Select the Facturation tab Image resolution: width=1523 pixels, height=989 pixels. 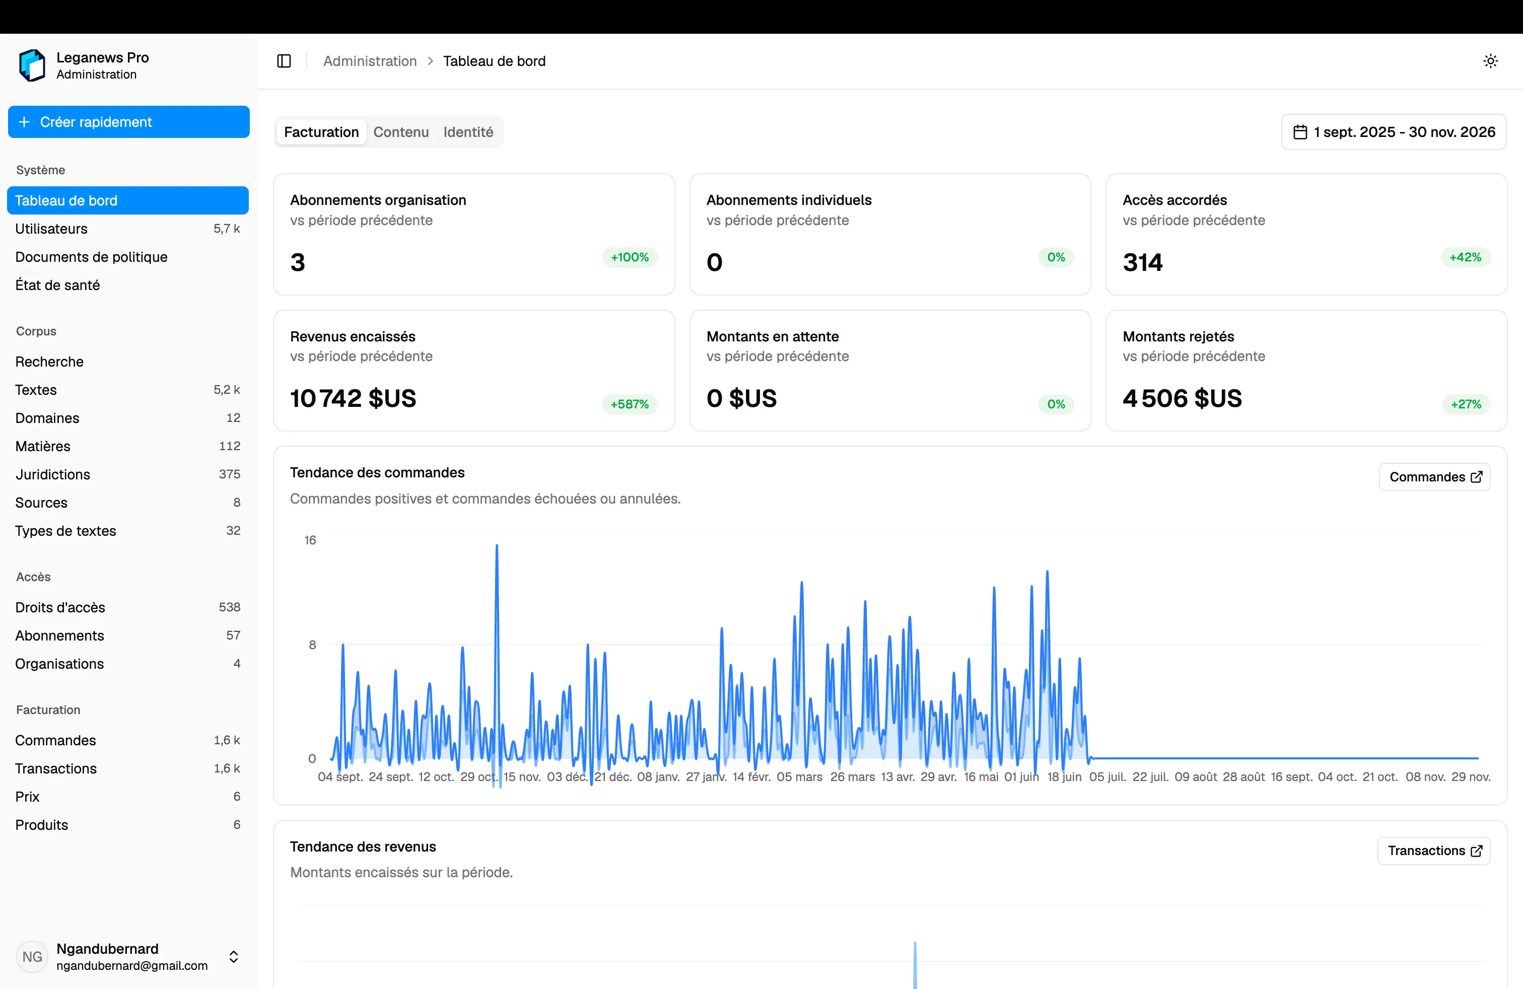(321, 132)
